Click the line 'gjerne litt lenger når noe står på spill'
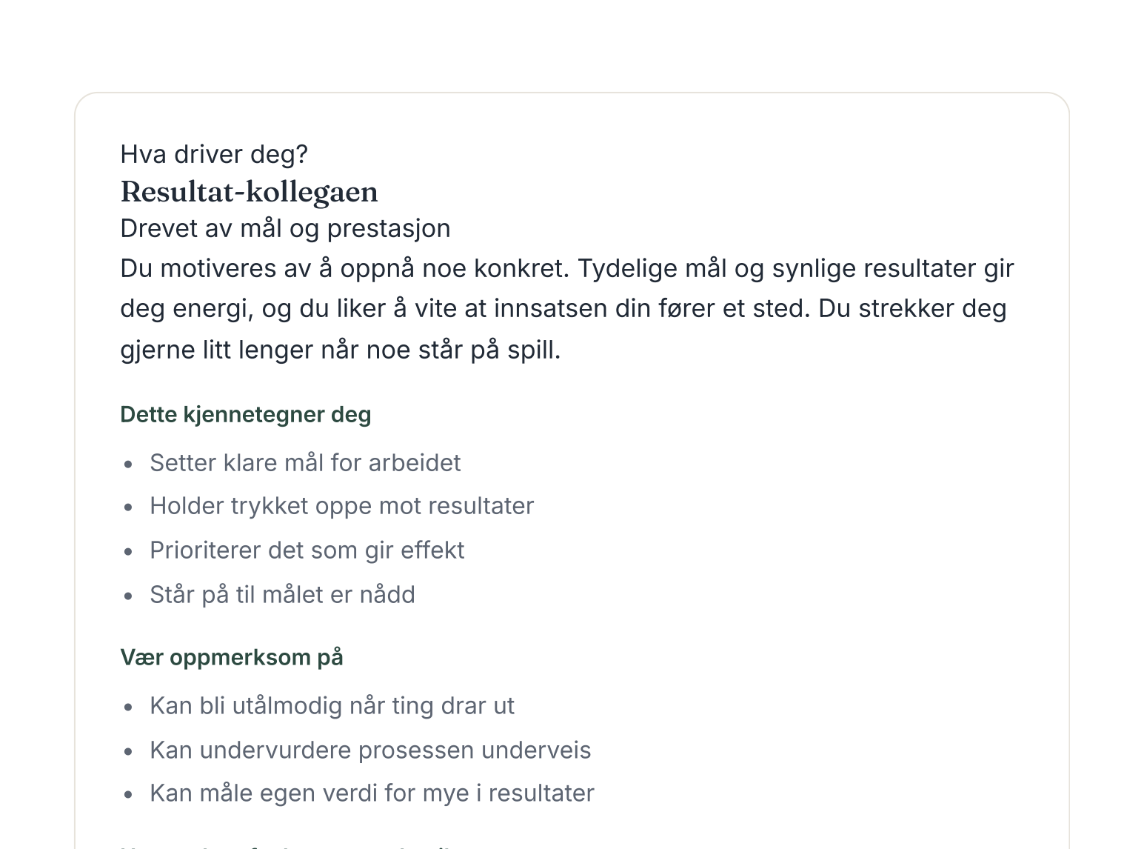 [341, 349]
